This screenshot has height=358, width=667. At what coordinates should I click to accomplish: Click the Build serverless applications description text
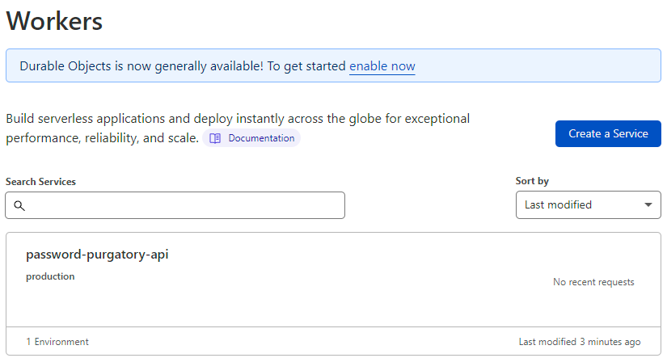tap(238, 128)
